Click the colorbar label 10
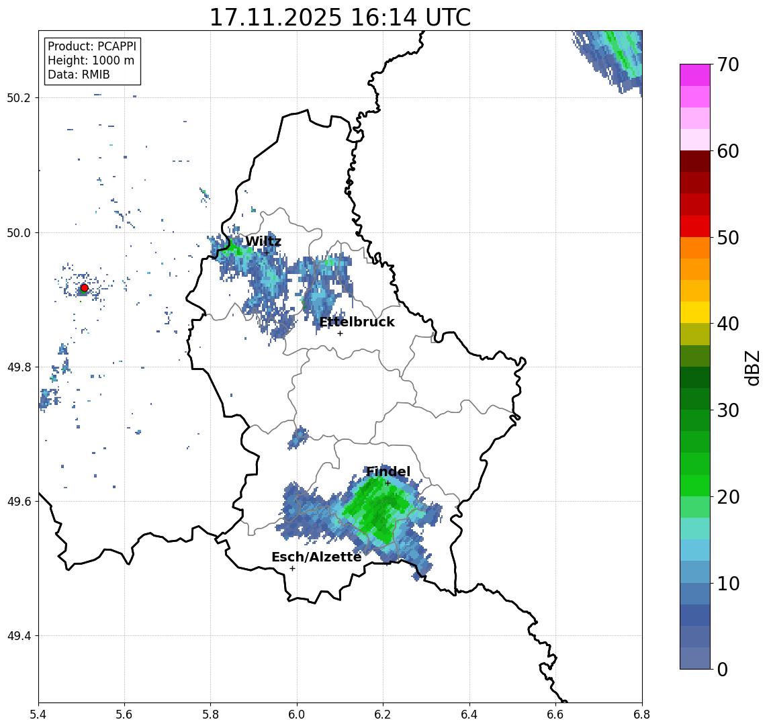This screenshot has width=769, height=728. point(728,584)
